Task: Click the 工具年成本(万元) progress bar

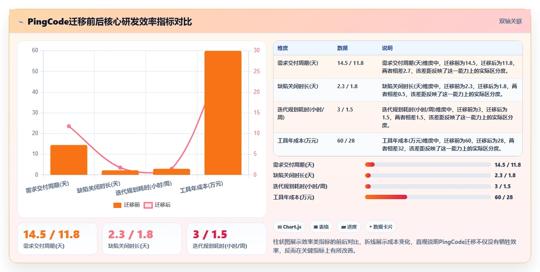Action: coord(428,197)
